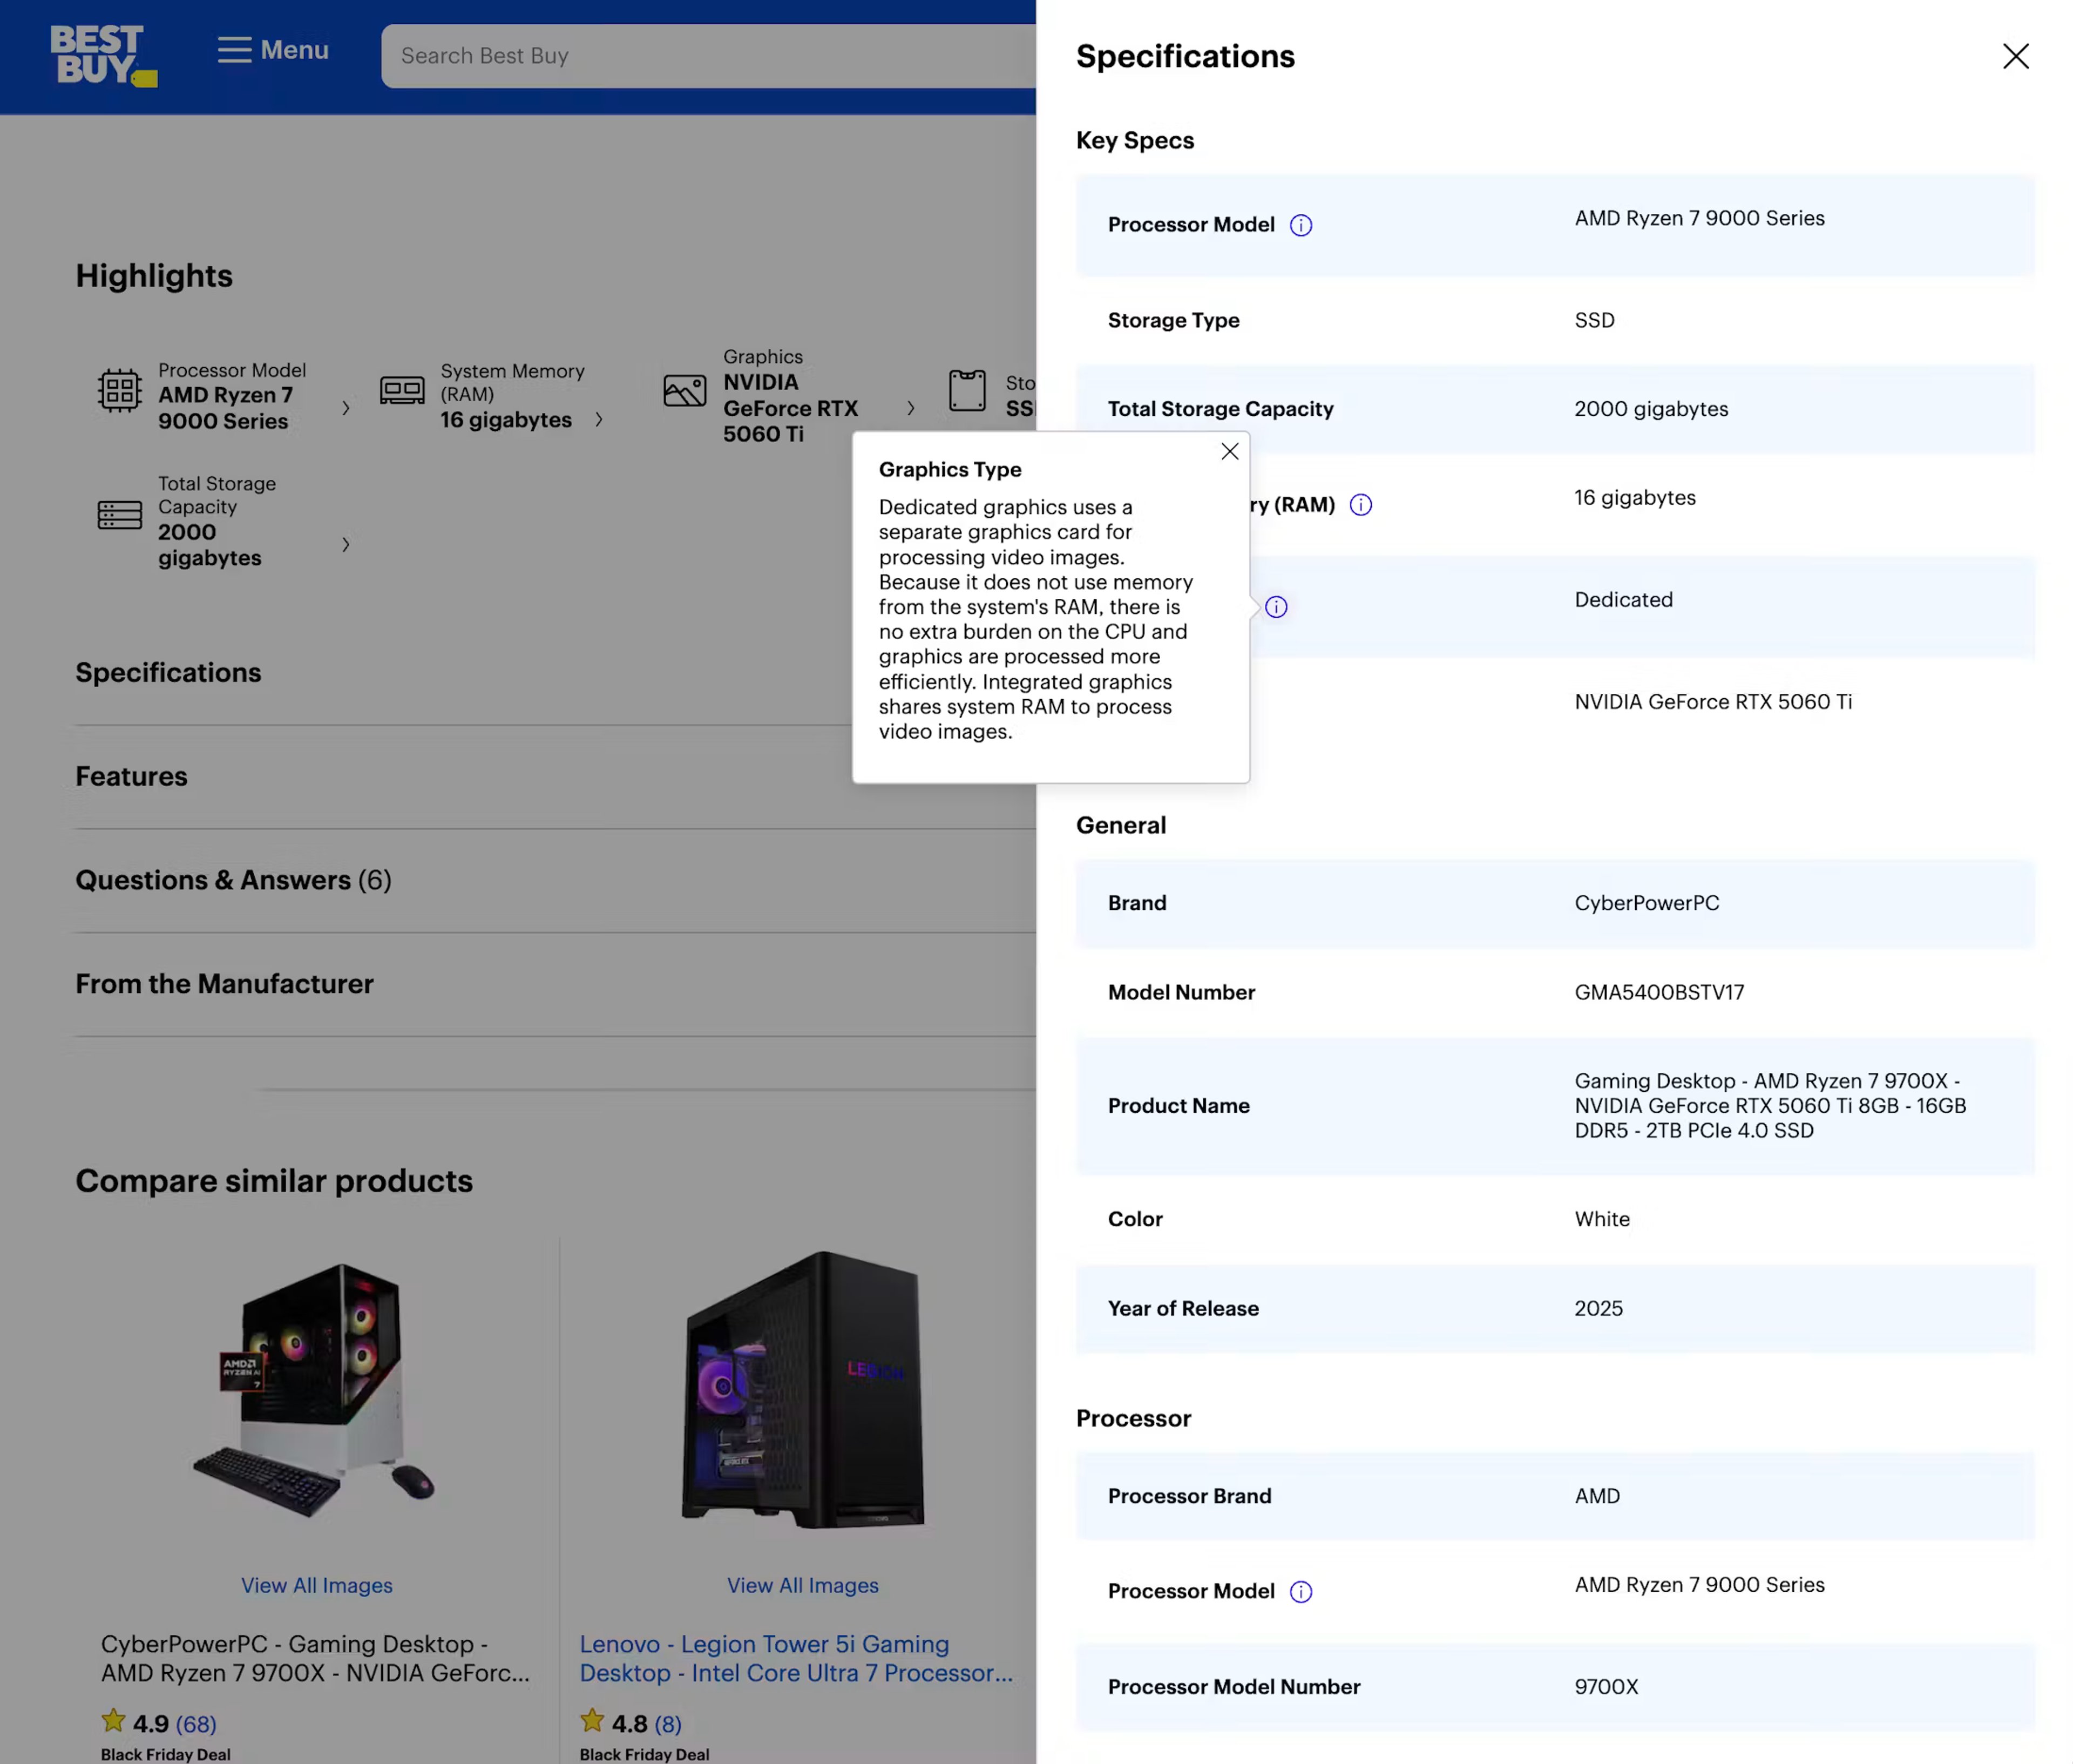Click the 'Model Number' label
2073x1764 pixels.
click(x=1181, y=992)
